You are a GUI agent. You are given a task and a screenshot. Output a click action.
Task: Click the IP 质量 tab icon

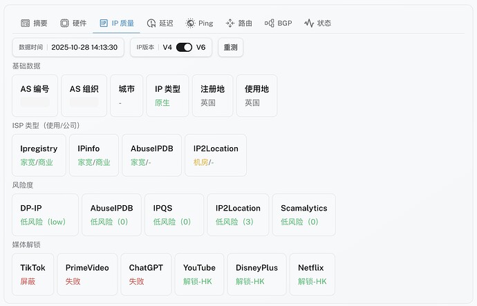[104, 23]
